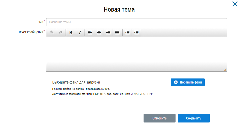Click the 'Текст сообщения' field label
The image size is (239, 125).
tap(31, 32)
